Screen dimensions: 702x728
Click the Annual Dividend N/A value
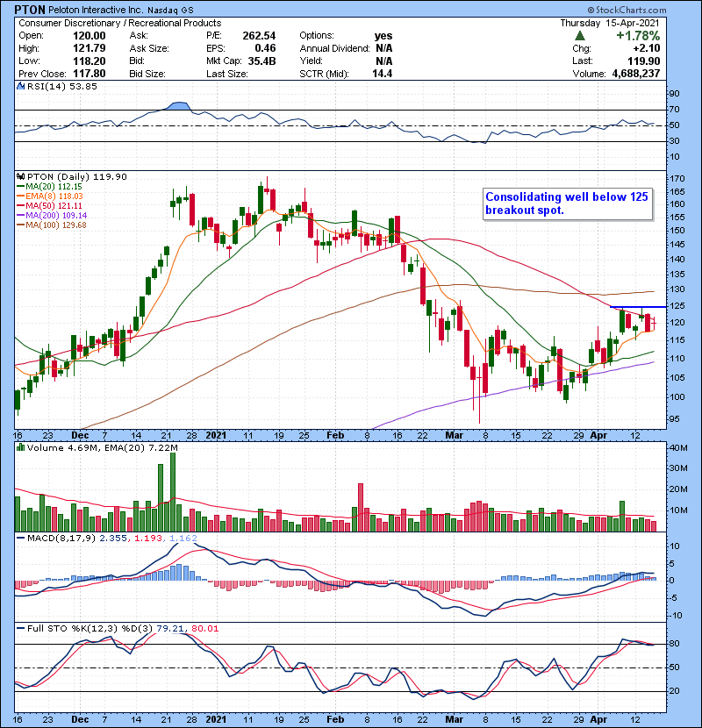383,48
